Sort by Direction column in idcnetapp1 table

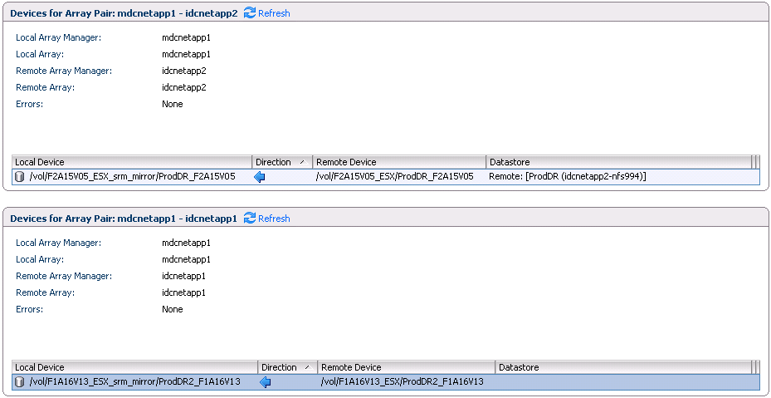288,367
